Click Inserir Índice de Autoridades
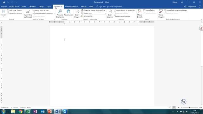 (176, 10)
